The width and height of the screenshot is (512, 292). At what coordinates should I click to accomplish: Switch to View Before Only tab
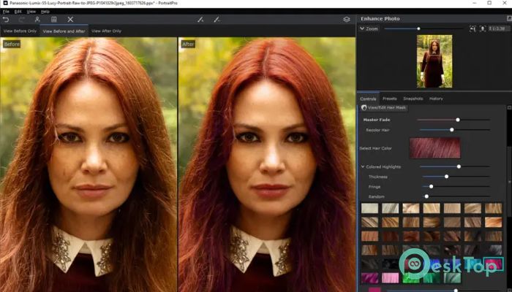coord(20,31)
